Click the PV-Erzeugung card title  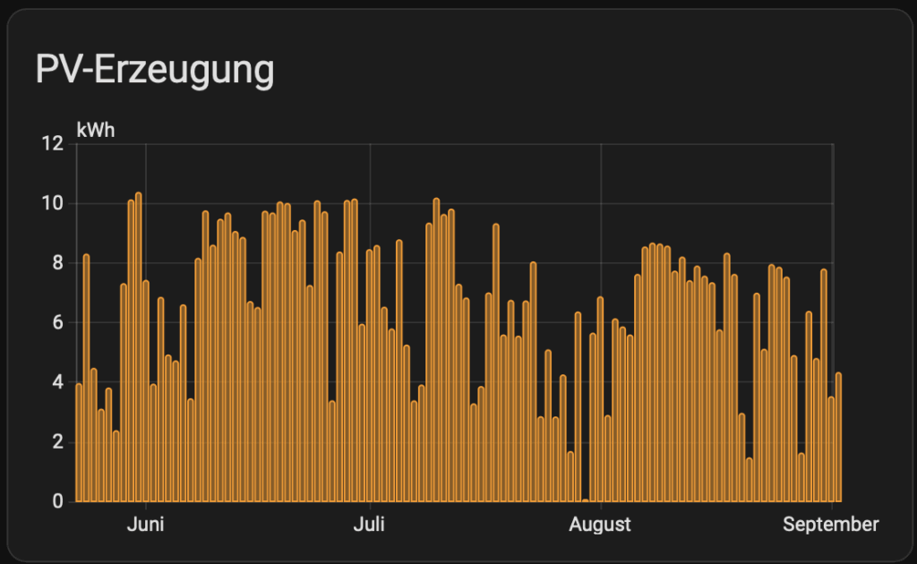pyautogui.click(x=154, y=70)
